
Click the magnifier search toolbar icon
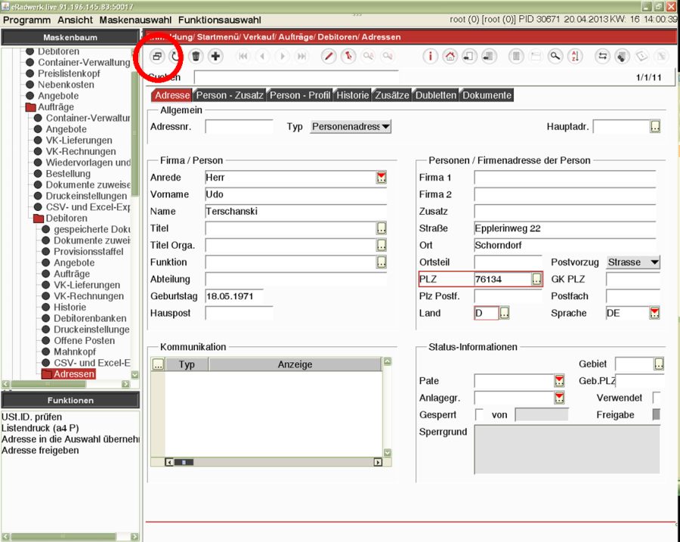click(555, 57)
